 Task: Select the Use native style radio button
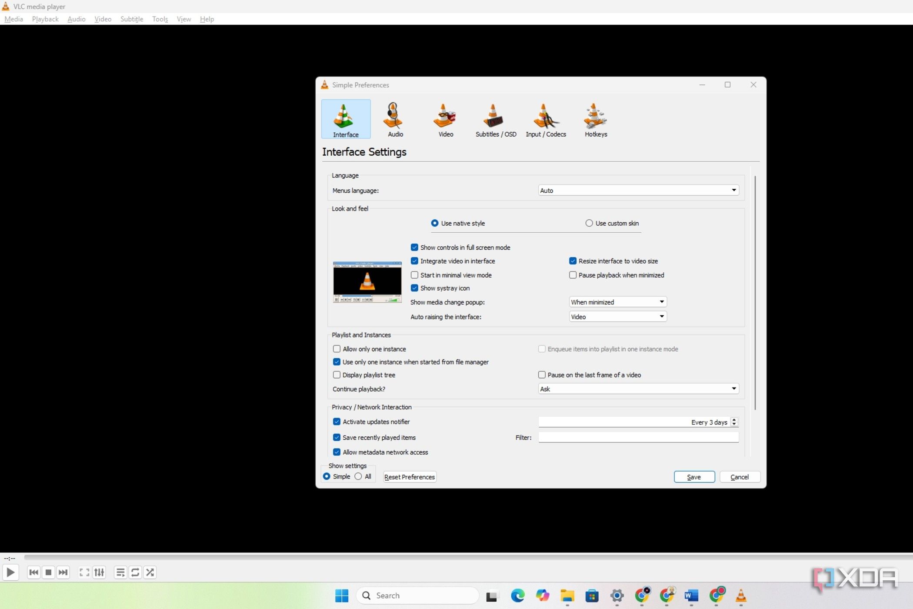(x=434, y=223)
